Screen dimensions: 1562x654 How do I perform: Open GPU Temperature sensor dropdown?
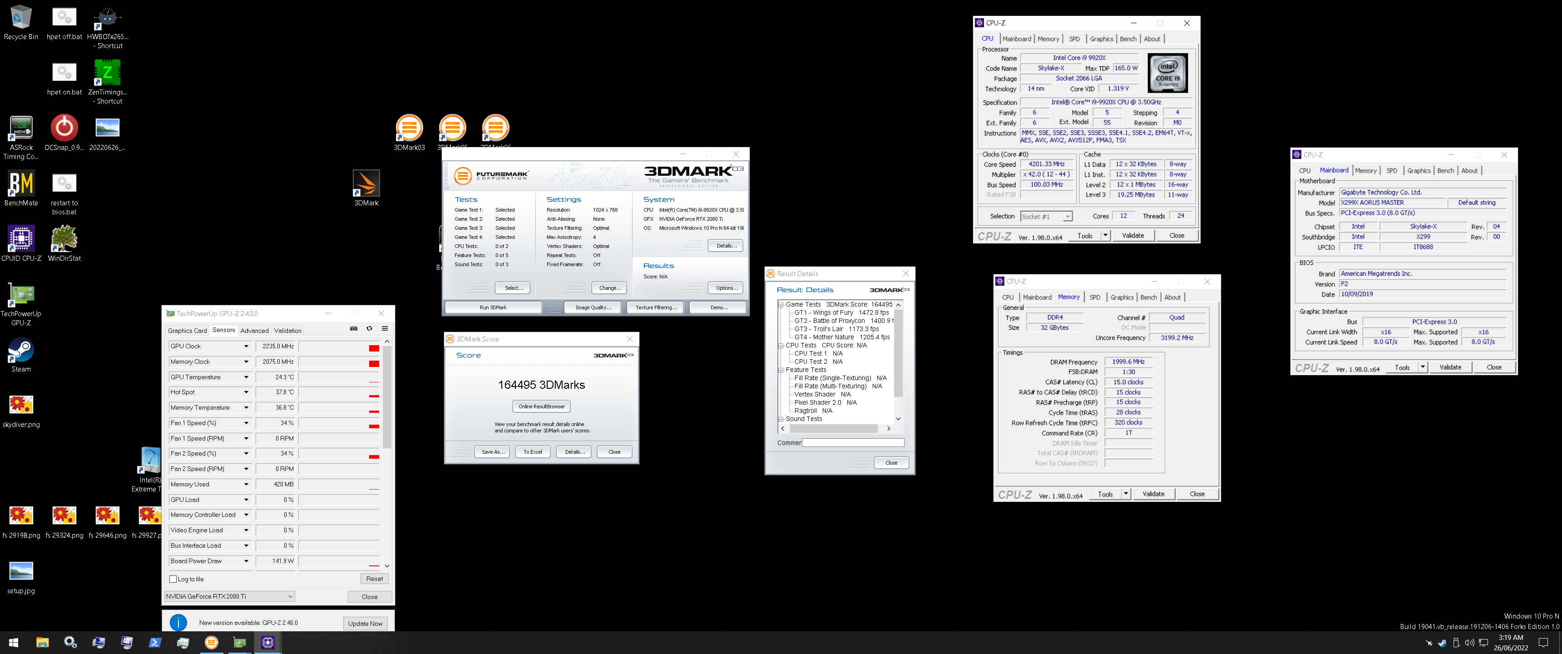pyautogui.click(x=246, y=377)
